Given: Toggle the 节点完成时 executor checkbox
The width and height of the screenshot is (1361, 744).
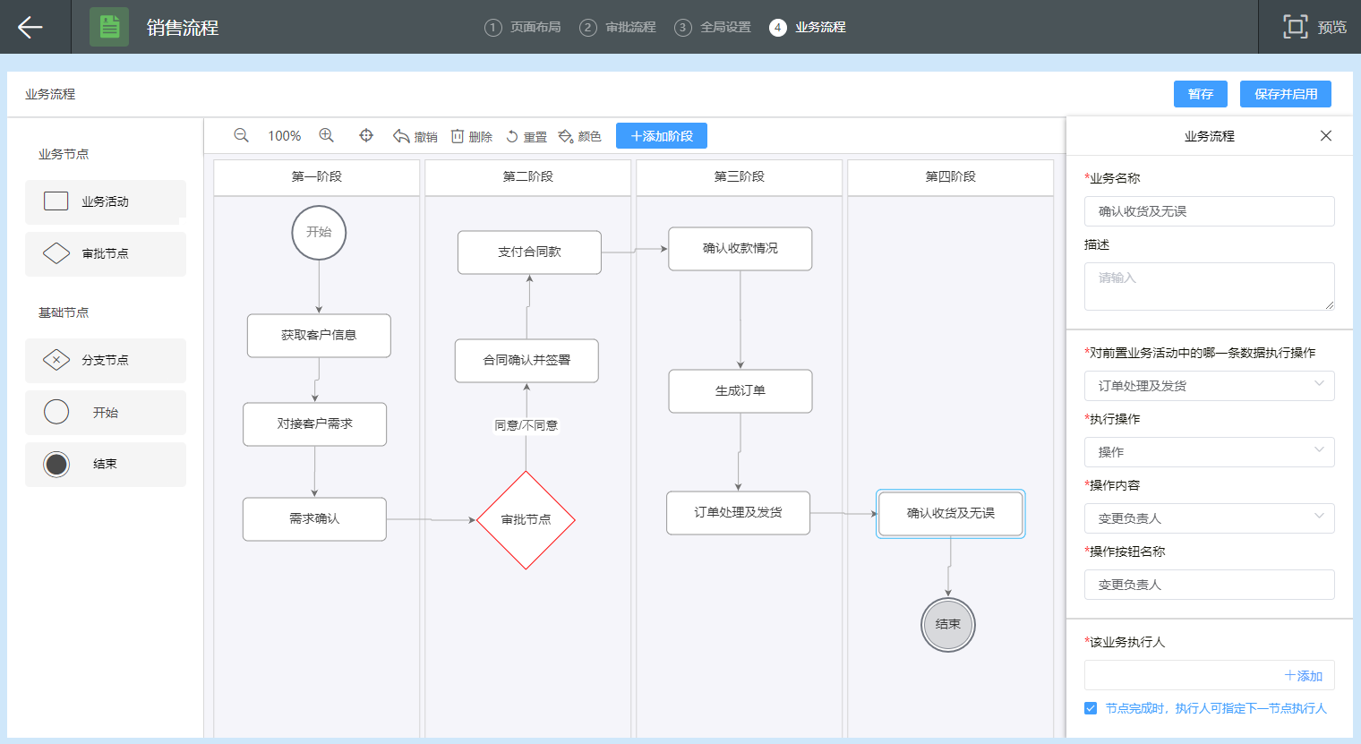Looking at the screenshot, I should click(x=1091, y=708).
